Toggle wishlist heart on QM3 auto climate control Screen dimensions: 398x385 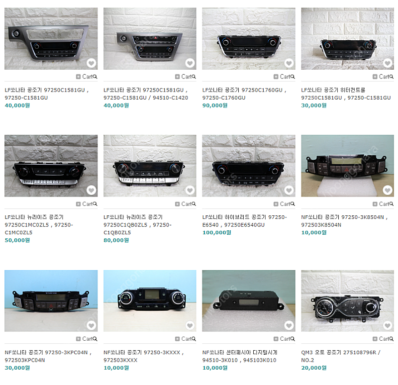point(388,325)
